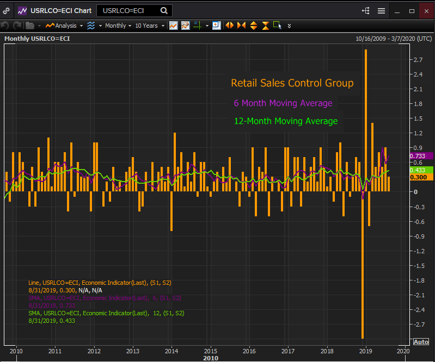Open the related apps tree icon
435x362 pixels.
(365, 11)
